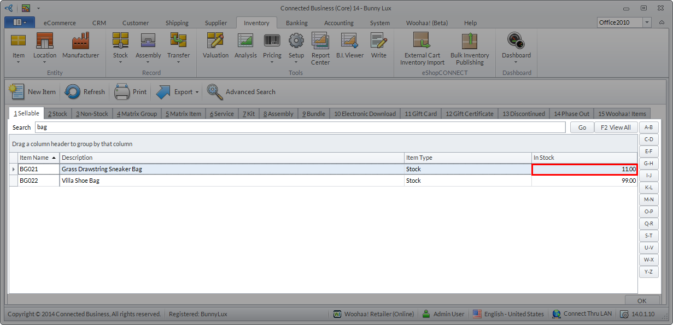Expand the Export dropdown arrow

click(x=197, y=92)
